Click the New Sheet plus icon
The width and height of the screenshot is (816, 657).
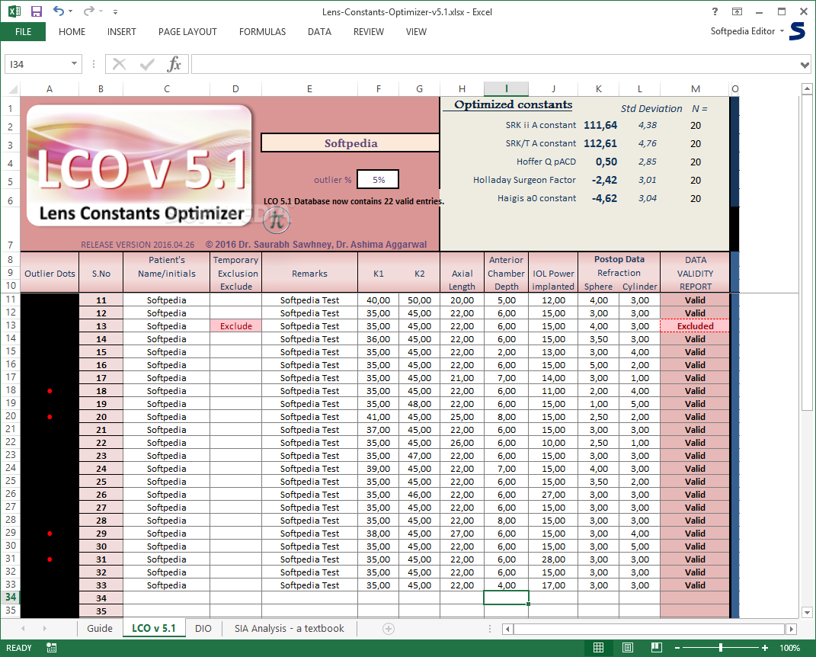[x=389, y=629]
